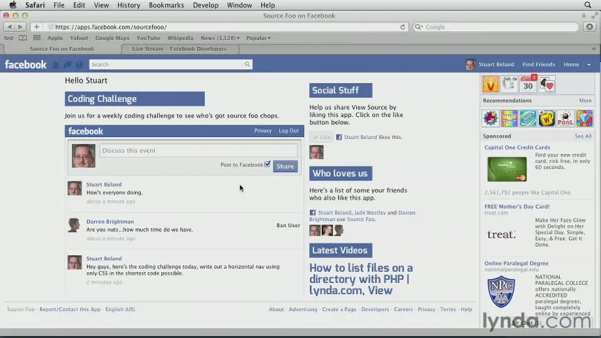Screen dimensions: 601x338
Task: Open Facebook account dropdown arrow
Action: point(589,64)
